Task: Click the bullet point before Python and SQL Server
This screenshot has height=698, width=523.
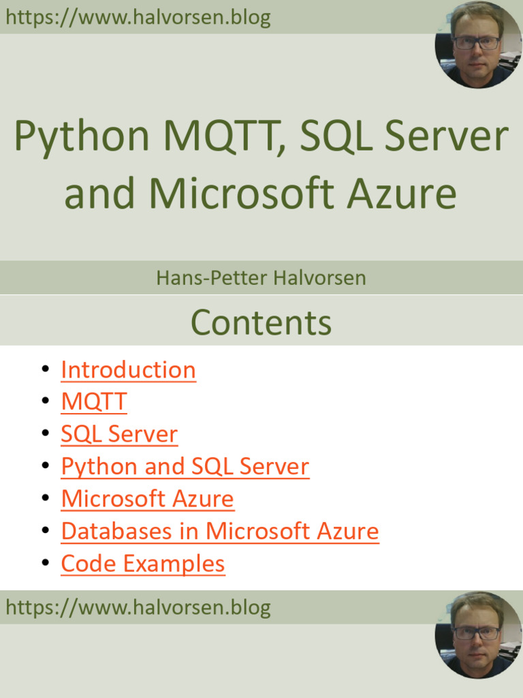Action: [45, 466]
